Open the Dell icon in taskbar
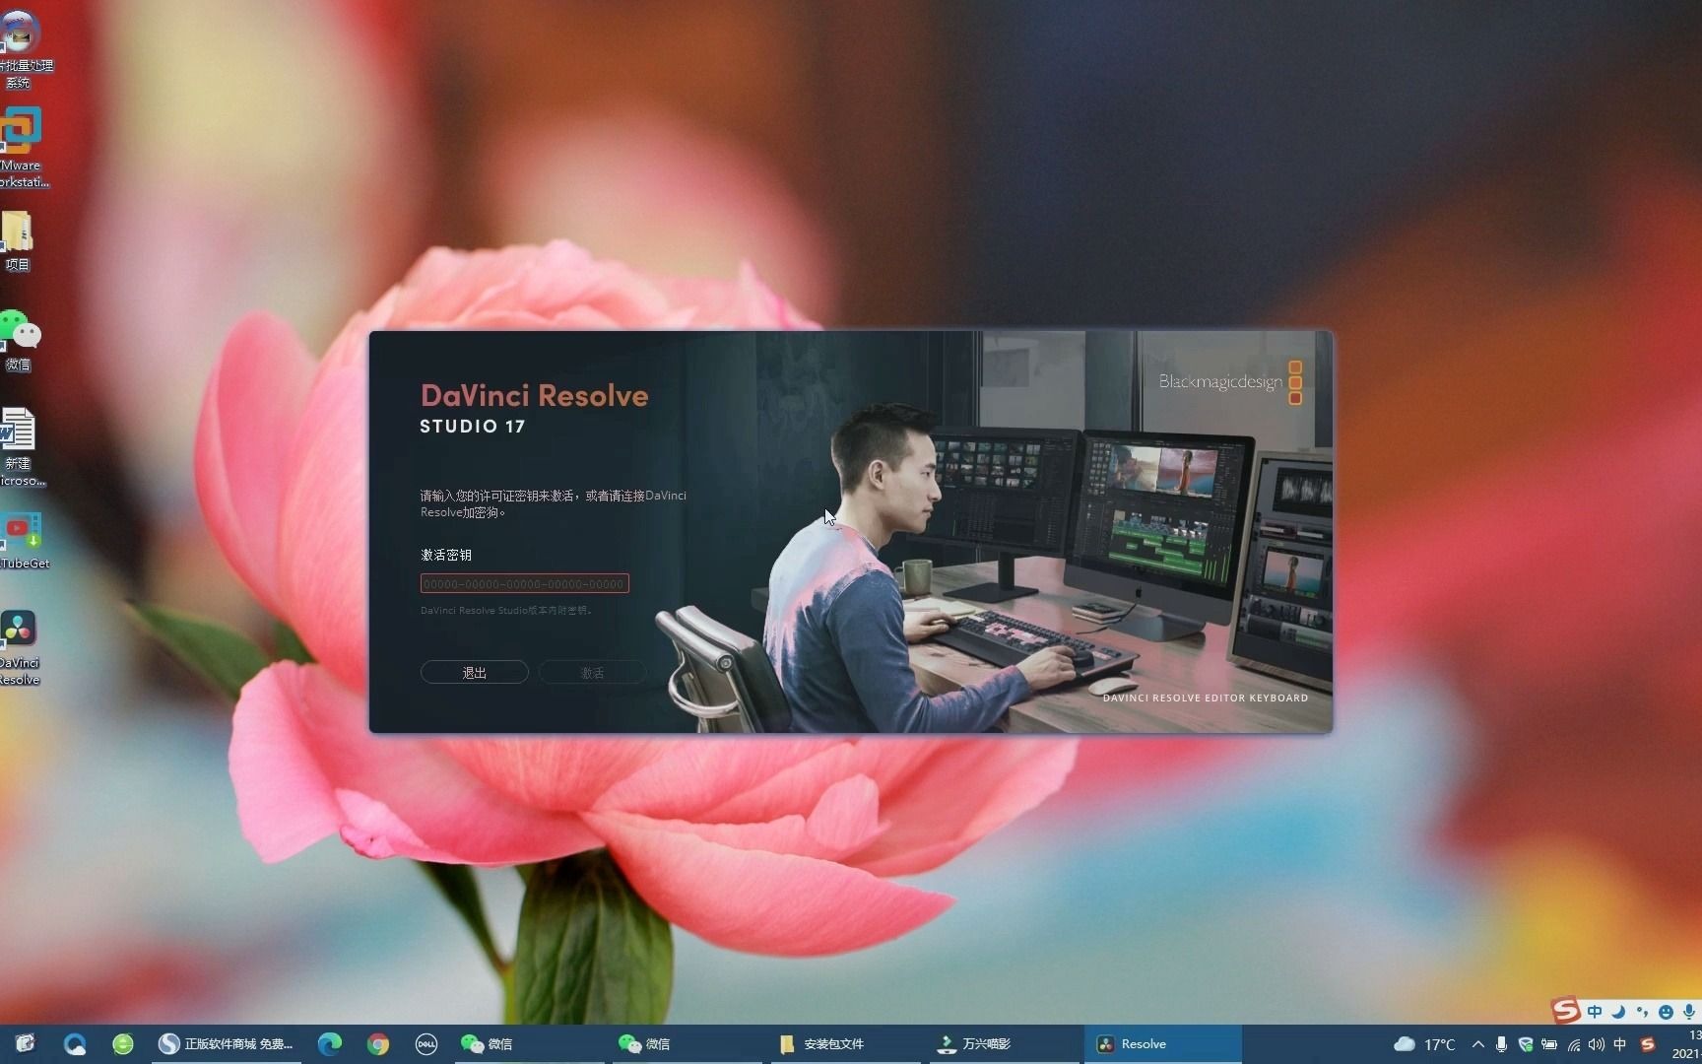Screen dimensions: 1702x1064 pyautogui.click(x=425, y=1044)
